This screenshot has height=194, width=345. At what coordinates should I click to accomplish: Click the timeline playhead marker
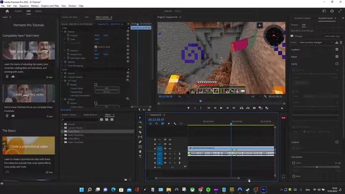coord(231,123)
